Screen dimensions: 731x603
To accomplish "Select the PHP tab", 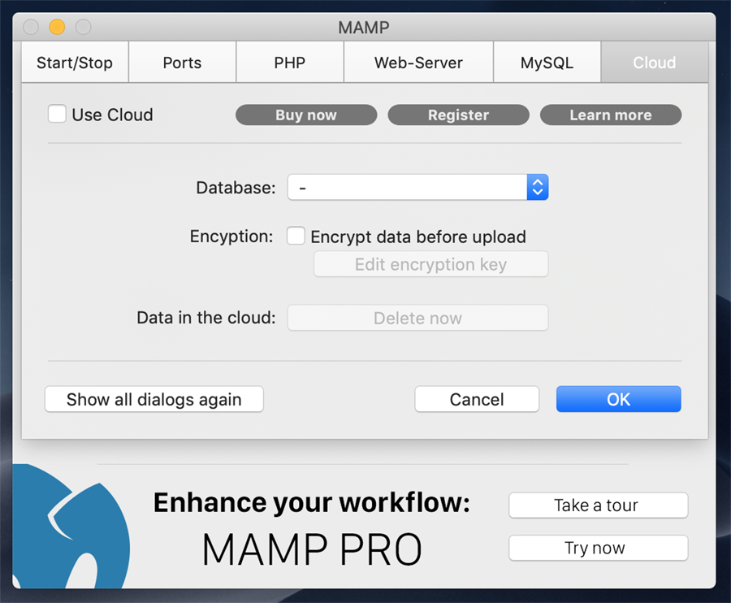I will 290,63.
